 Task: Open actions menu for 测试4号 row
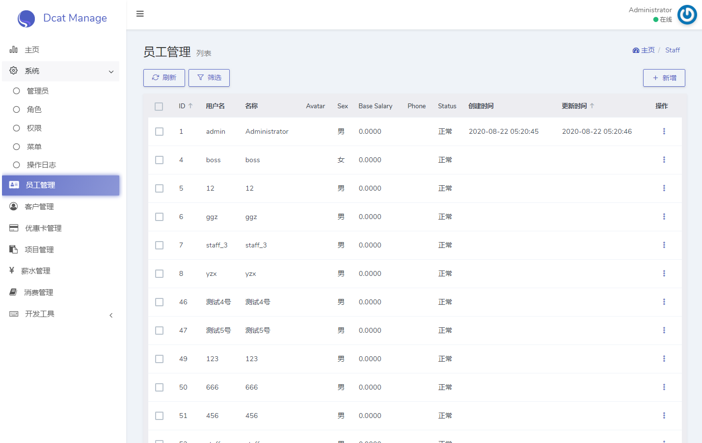coord(664,302)
